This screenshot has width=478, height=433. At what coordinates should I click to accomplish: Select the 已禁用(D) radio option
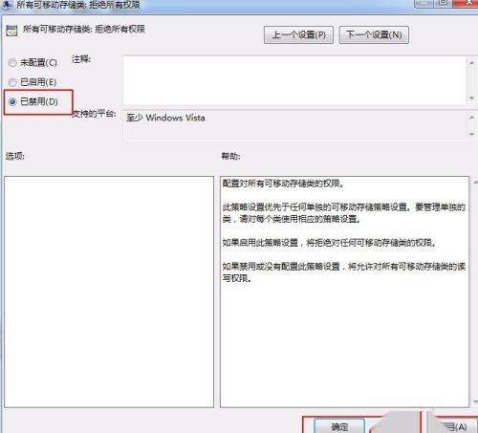pyautogui.click(x=33, y=101)
